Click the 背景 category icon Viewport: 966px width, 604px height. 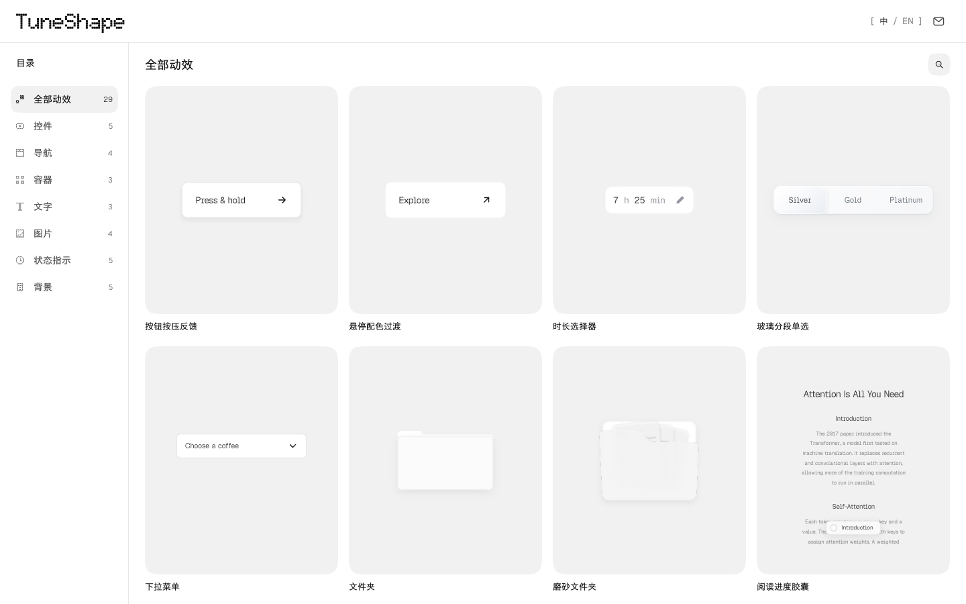[x=20, y=287]
